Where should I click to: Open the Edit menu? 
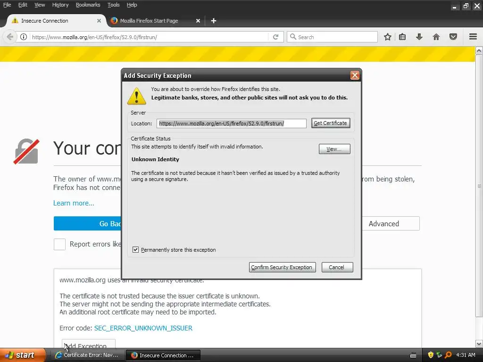[23, 5]
